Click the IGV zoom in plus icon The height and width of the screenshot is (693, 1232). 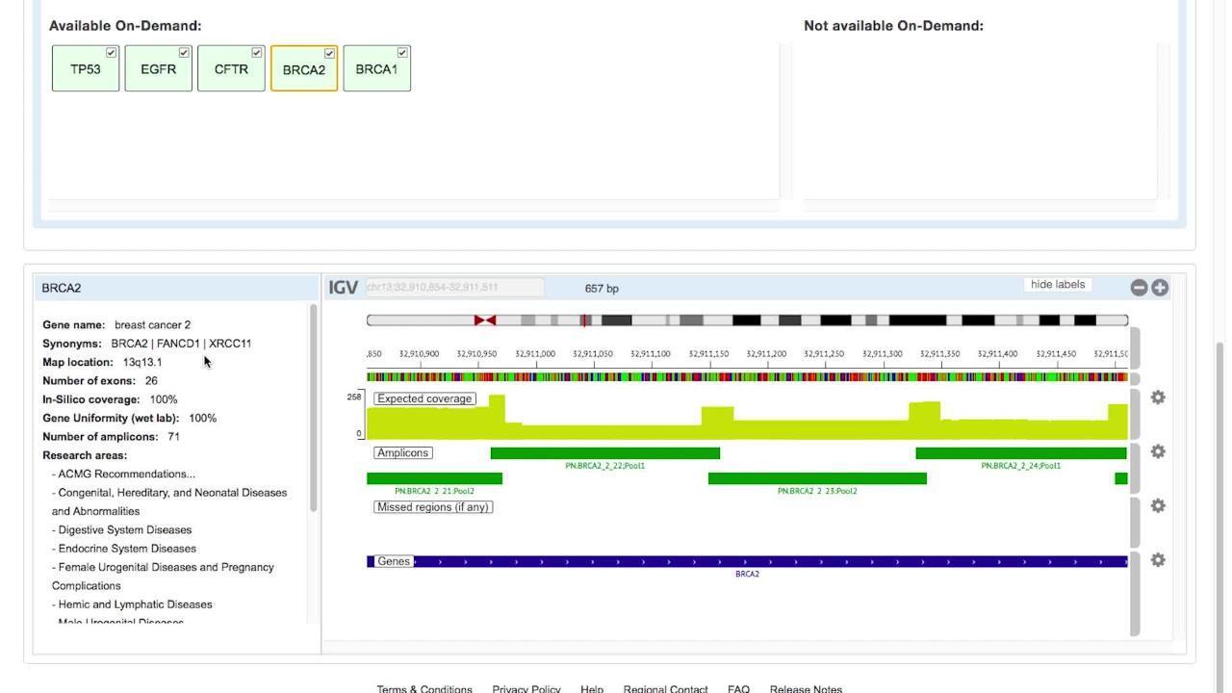tap(1160, 288)
